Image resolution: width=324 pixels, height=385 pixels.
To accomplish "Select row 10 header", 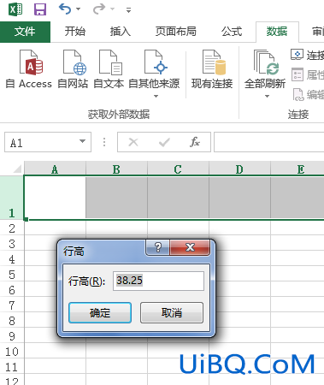I will pyautogui.click(x=12, y=352).
